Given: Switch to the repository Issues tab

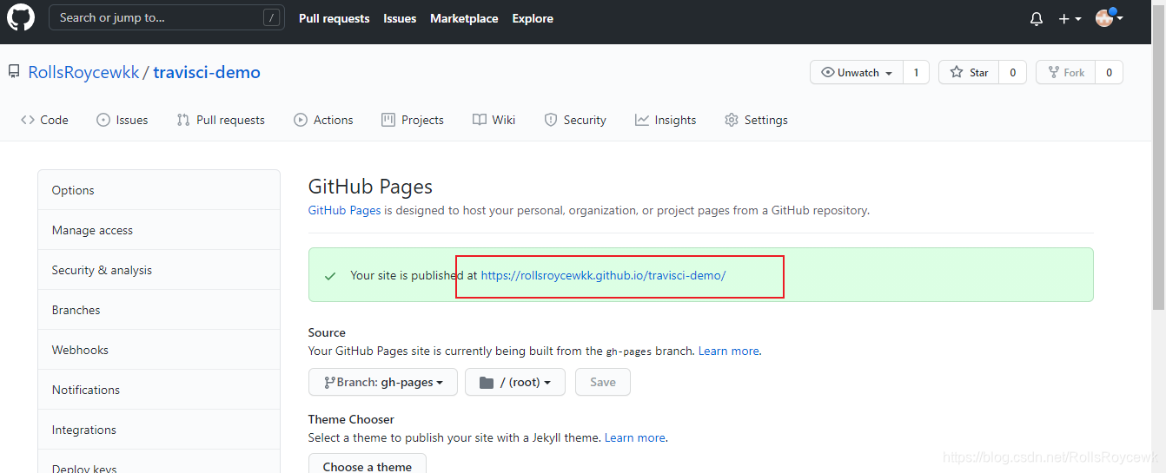Looking at the screenshot, I should 122,120.
